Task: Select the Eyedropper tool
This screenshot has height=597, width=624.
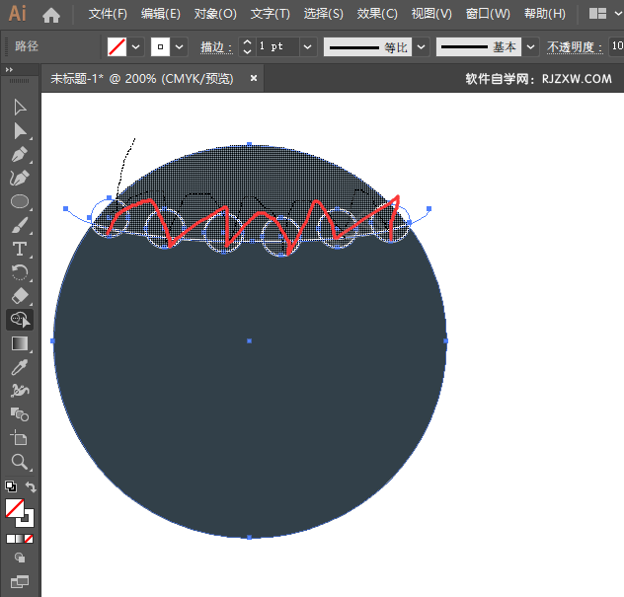Action: 20,367
